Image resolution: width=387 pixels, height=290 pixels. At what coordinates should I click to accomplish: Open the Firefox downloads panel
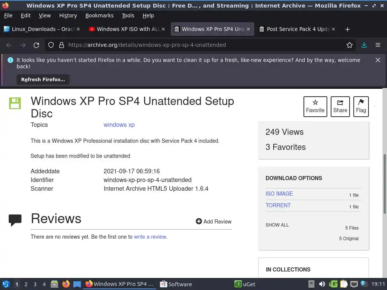tap(364, 45)
